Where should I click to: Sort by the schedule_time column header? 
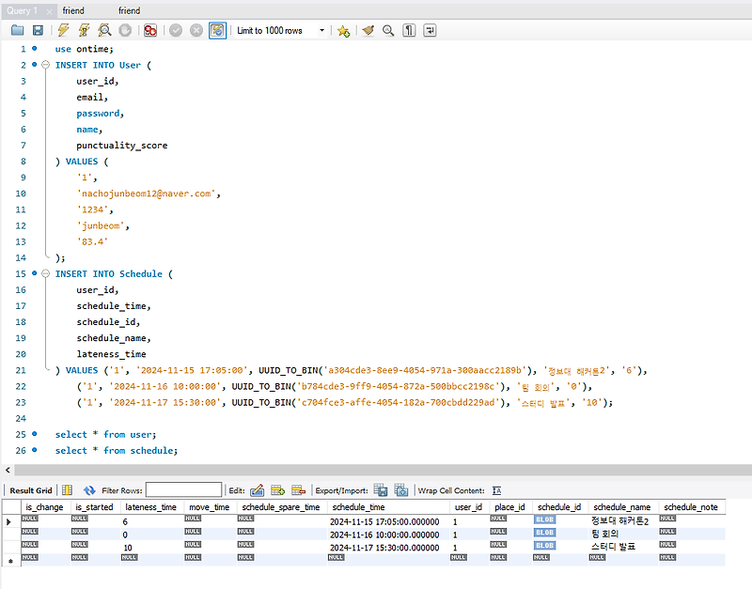[x=358, y=507]
